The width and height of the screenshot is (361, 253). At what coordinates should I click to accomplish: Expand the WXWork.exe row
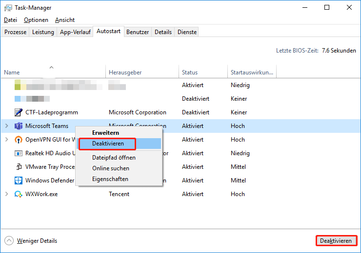tap(7, 194)
